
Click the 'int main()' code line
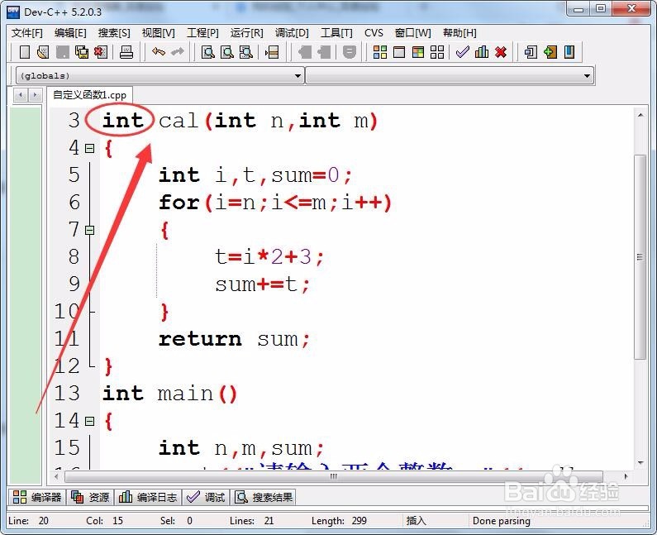[x=170, y=394]
